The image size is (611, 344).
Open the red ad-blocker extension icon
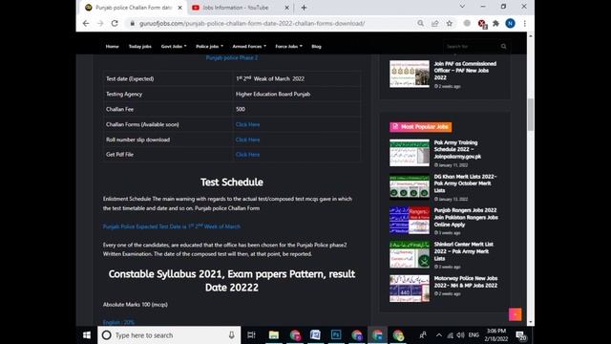click(482, 24)
